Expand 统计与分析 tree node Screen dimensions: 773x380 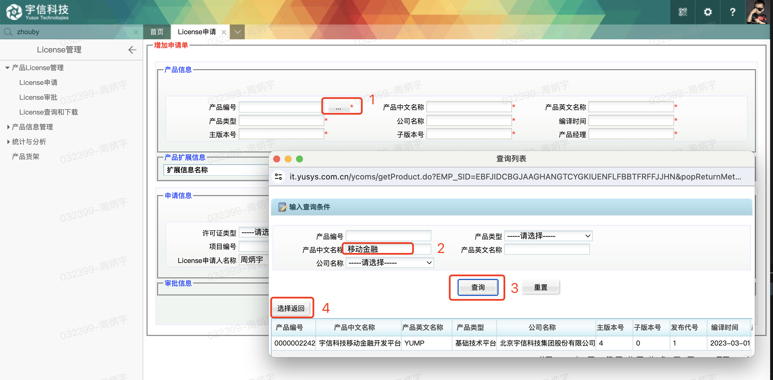point(8,142)
